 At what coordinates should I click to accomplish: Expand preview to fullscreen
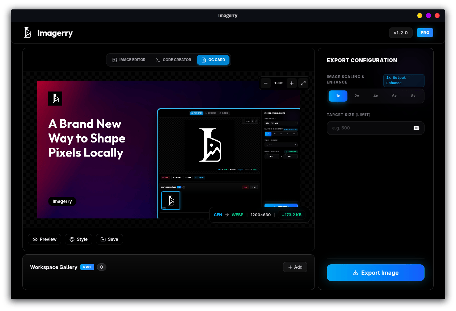pyautogui.click(x=303, y=83)
